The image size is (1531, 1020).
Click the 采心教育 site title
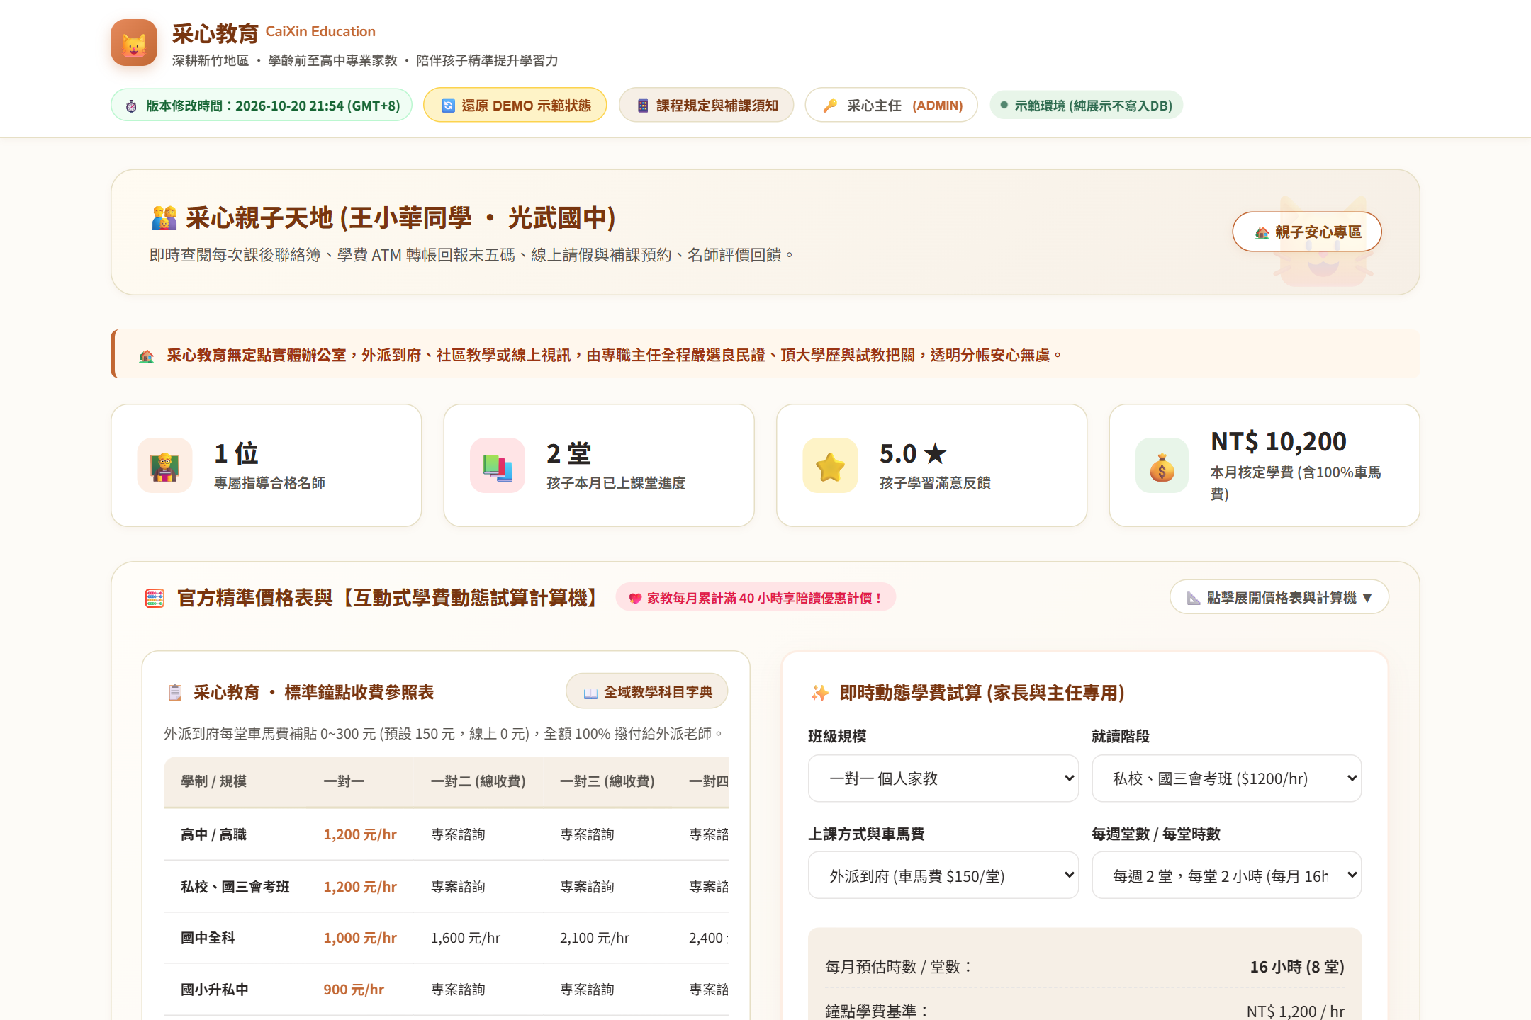[x=215, y=33]
